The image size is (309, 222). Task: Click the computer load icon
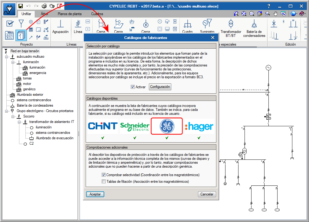click(167, 29)
